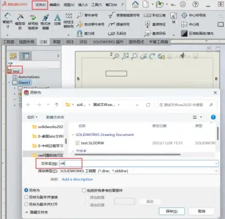Select the Centerline (中心线) tool

pyautogui.click(x=190, y=24)
